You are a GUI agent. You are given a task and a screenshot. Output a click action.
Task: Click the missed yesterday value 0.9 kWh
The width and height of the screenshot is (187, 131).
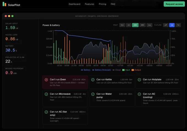(x=11, y=73)
